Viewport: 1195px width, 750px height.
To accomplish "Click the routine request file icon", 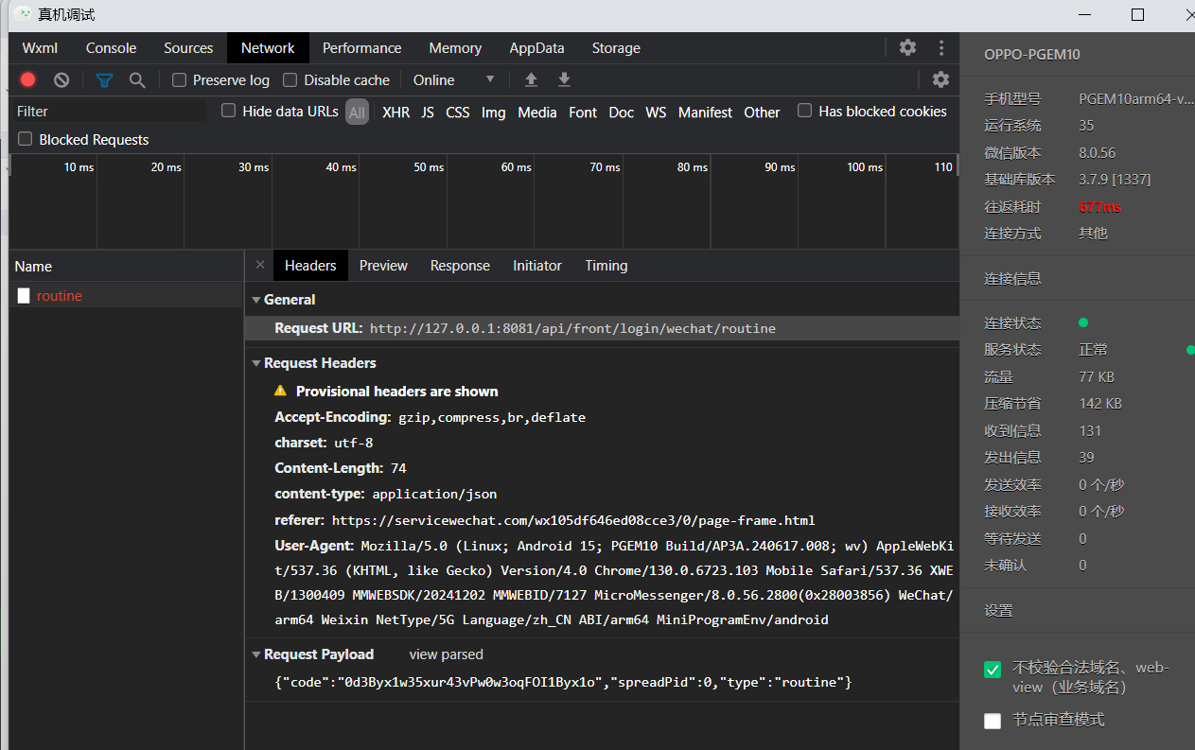I will click(24, 296).
